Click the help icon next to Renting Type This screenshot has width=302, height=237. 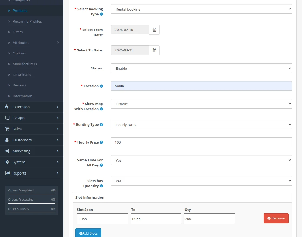pyautogui.click(x=101, y=125)
